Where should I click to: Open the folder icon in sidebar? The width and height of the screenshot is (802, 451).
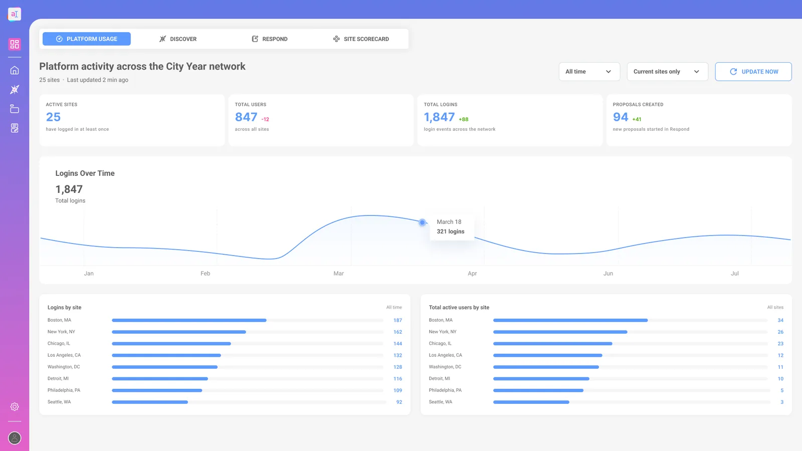coord(15,109)
